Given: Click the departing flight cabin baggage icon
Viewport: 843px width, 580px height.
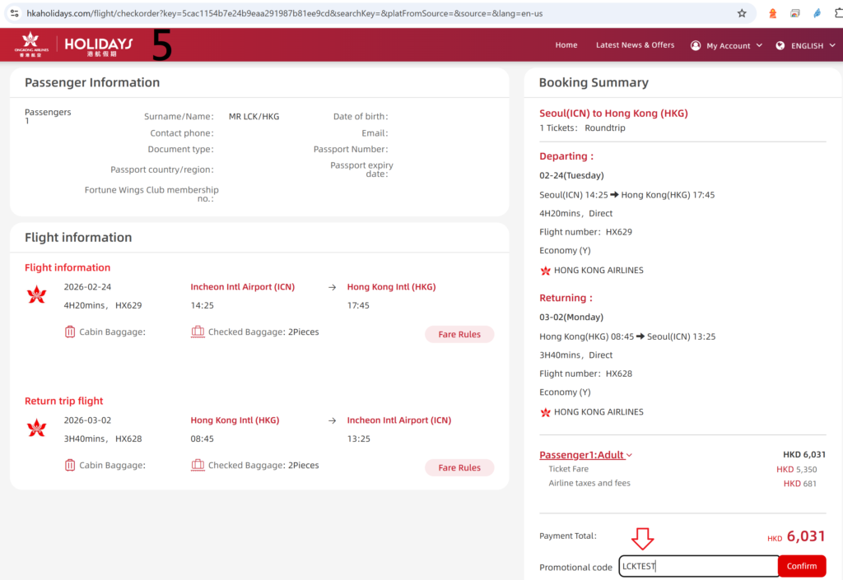Looking at the screenshot, I should 70,332.
